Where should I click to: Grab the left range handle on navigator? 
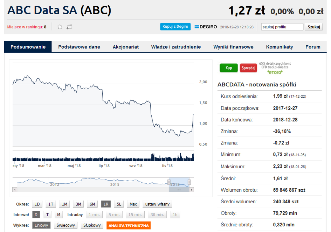(x=169, y=182)
